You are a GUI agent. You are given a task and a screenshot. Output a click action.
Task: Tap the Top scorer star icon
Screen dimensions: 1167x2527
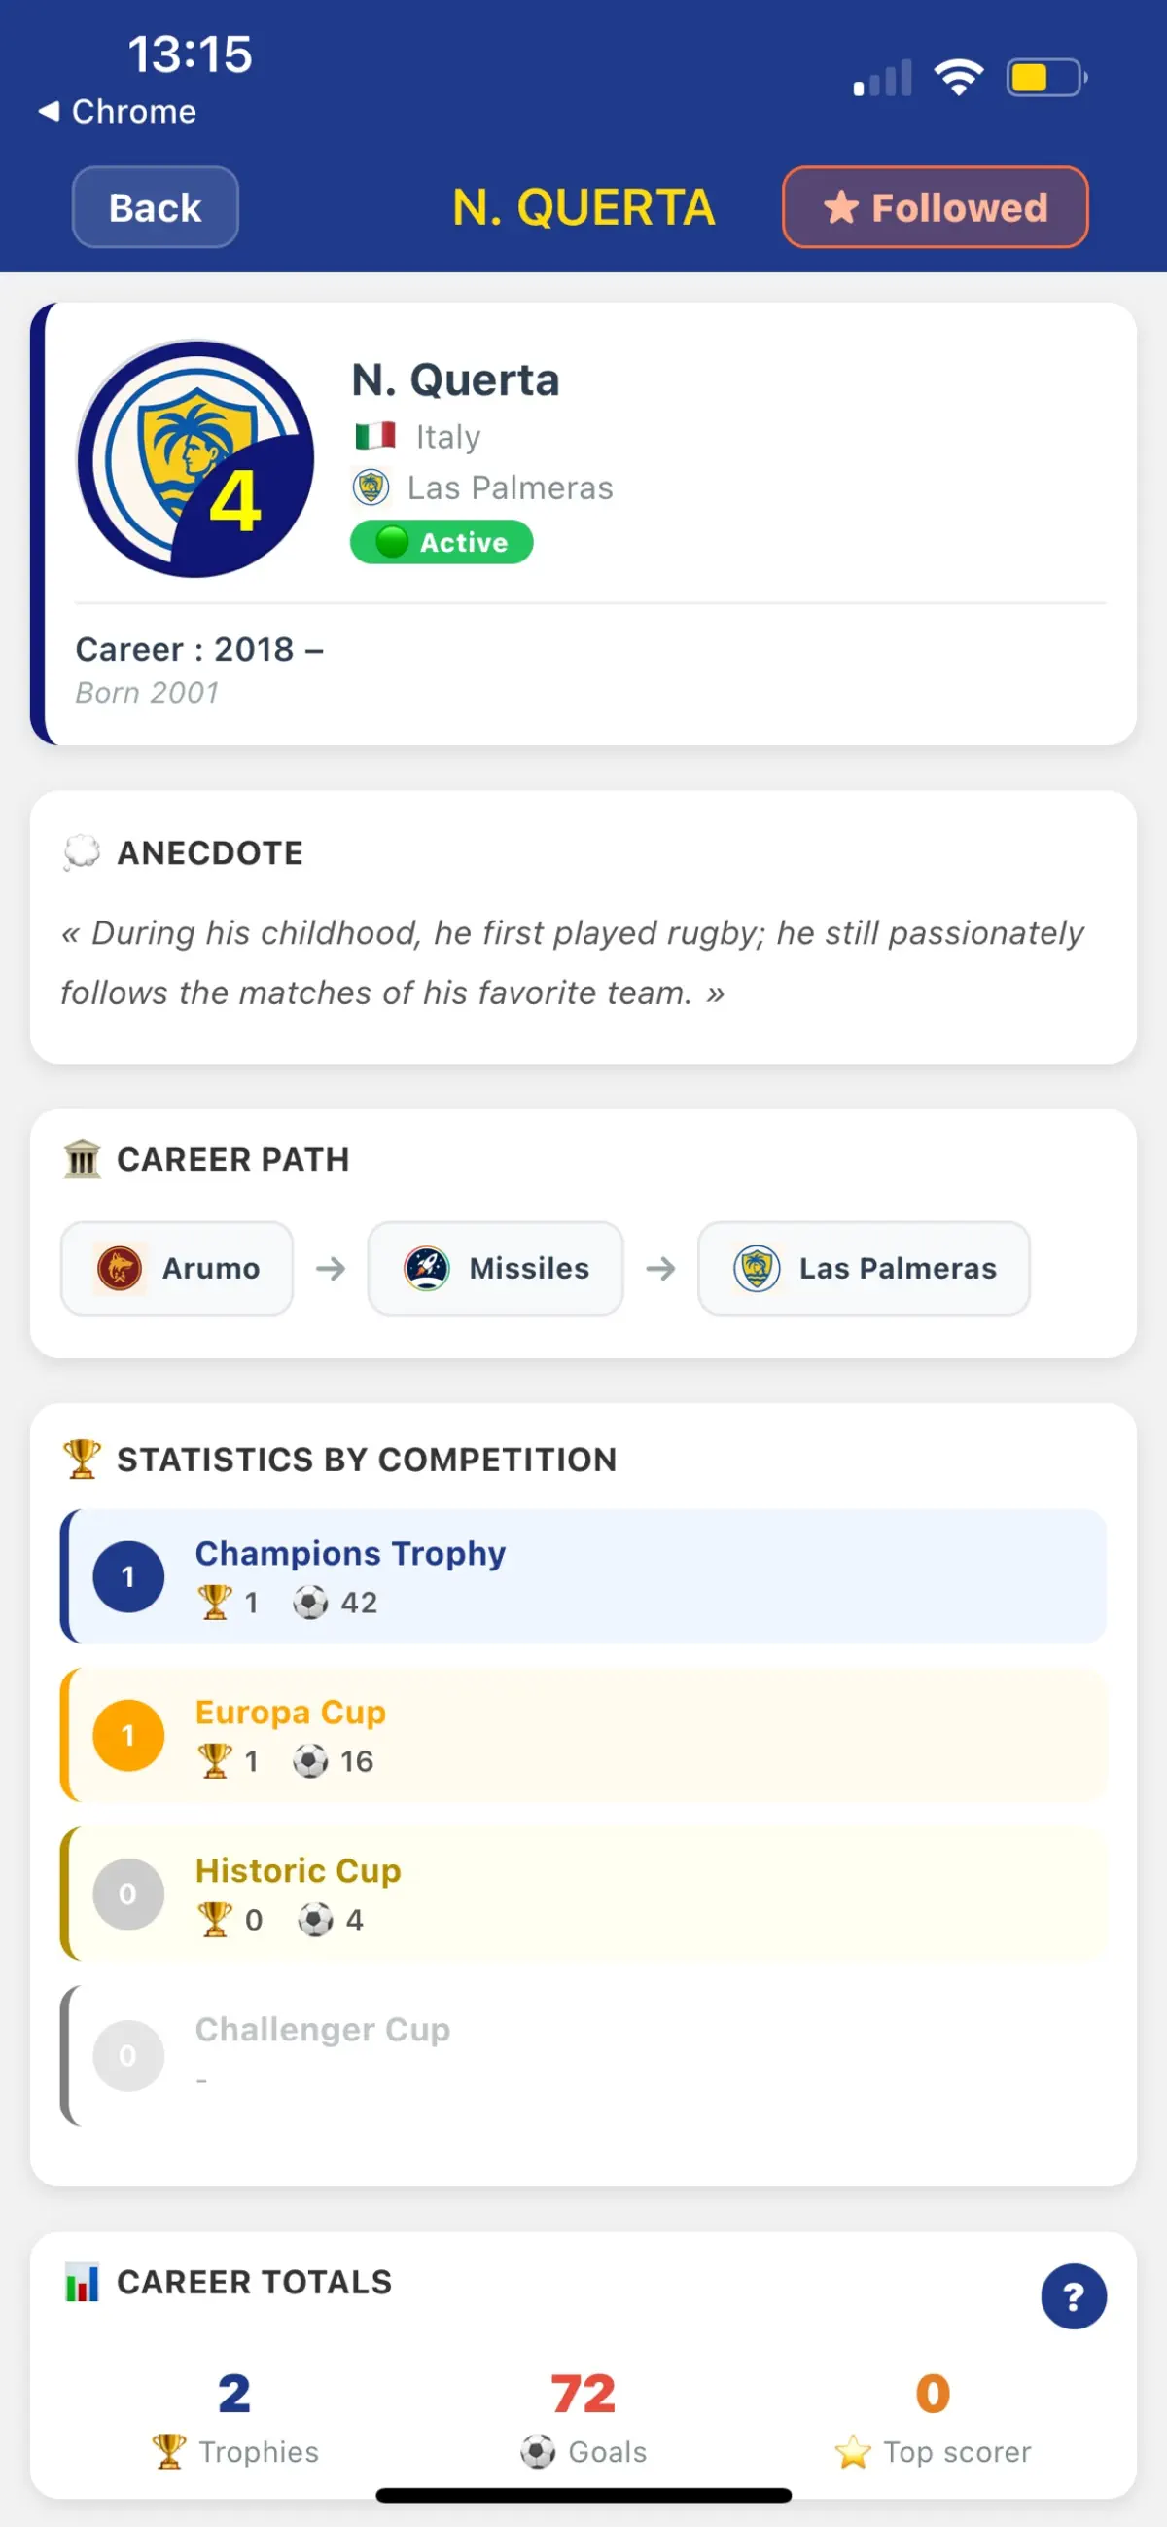click(852, 2451)
